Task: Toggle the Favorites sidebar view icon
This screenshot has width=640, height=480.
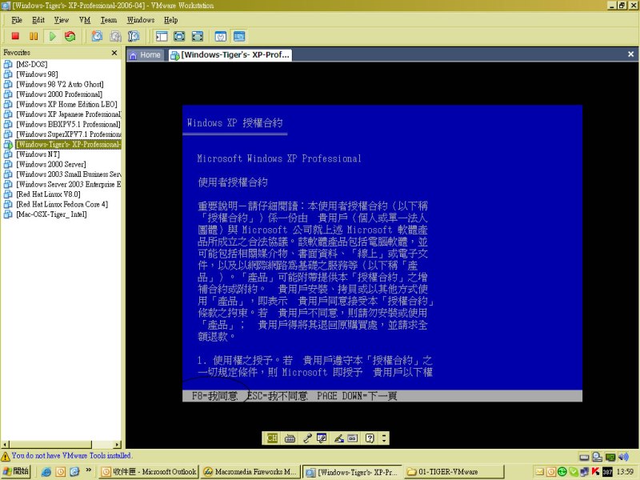Action: 162,36
